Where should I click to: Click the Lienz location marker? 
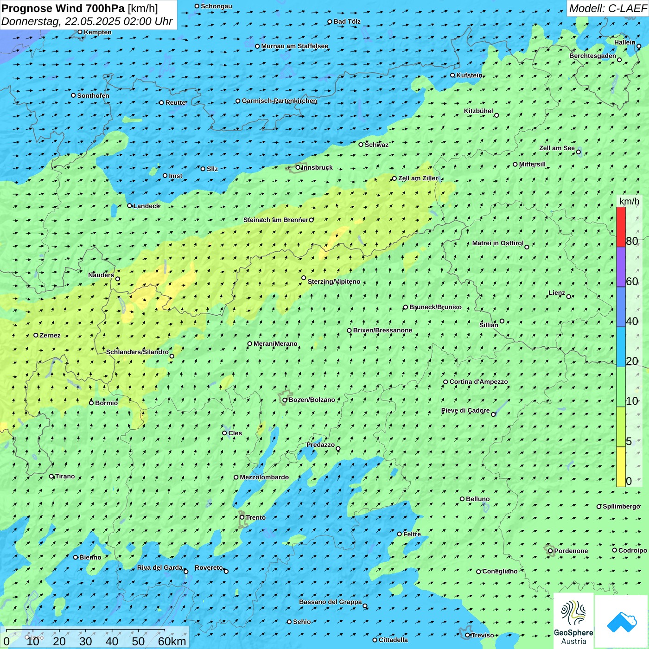569,297
